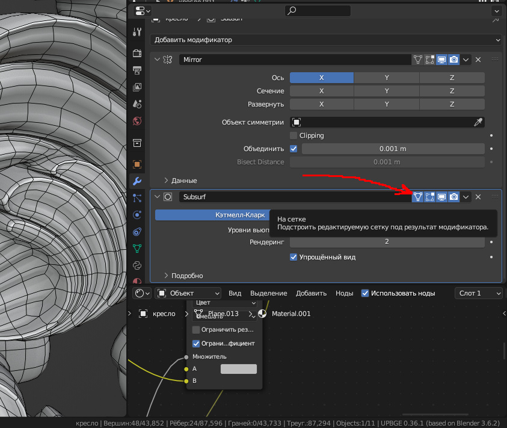This screenshot has width=507, height=428.
Task: Open Object Data mesh properties tab
Action: [x=137, y=247]
